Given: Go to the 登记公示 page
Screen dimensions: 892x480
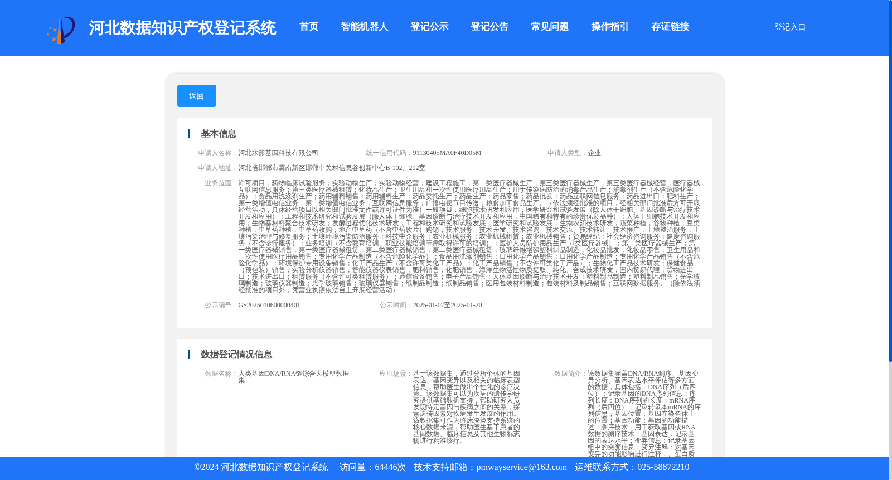Looking at the screenshot, I should (429, 27).
